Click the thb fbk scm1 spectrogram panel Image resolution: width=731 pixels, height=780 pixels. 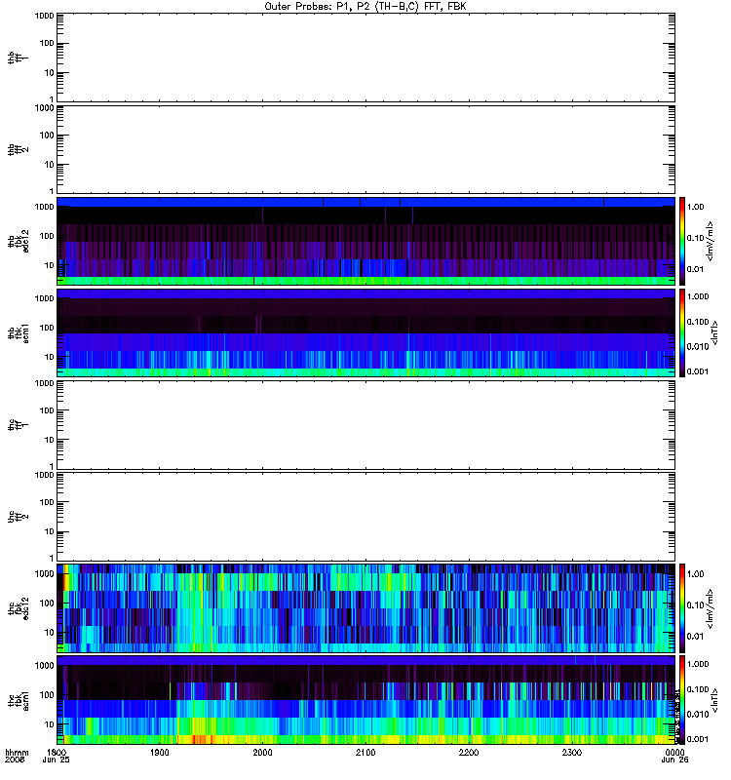(365, 332)
